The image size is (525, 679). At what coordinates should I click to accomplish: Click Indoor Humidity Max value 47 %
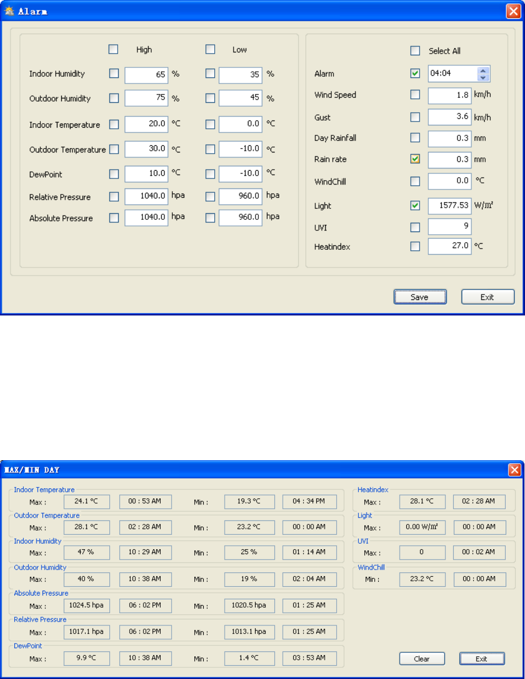tap(87, 553)
